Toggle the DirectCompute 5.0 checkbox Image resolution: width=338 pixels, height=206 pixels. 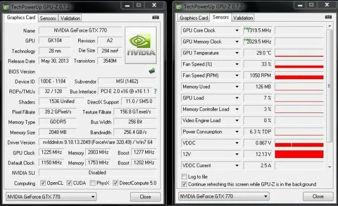pos(116,183)
